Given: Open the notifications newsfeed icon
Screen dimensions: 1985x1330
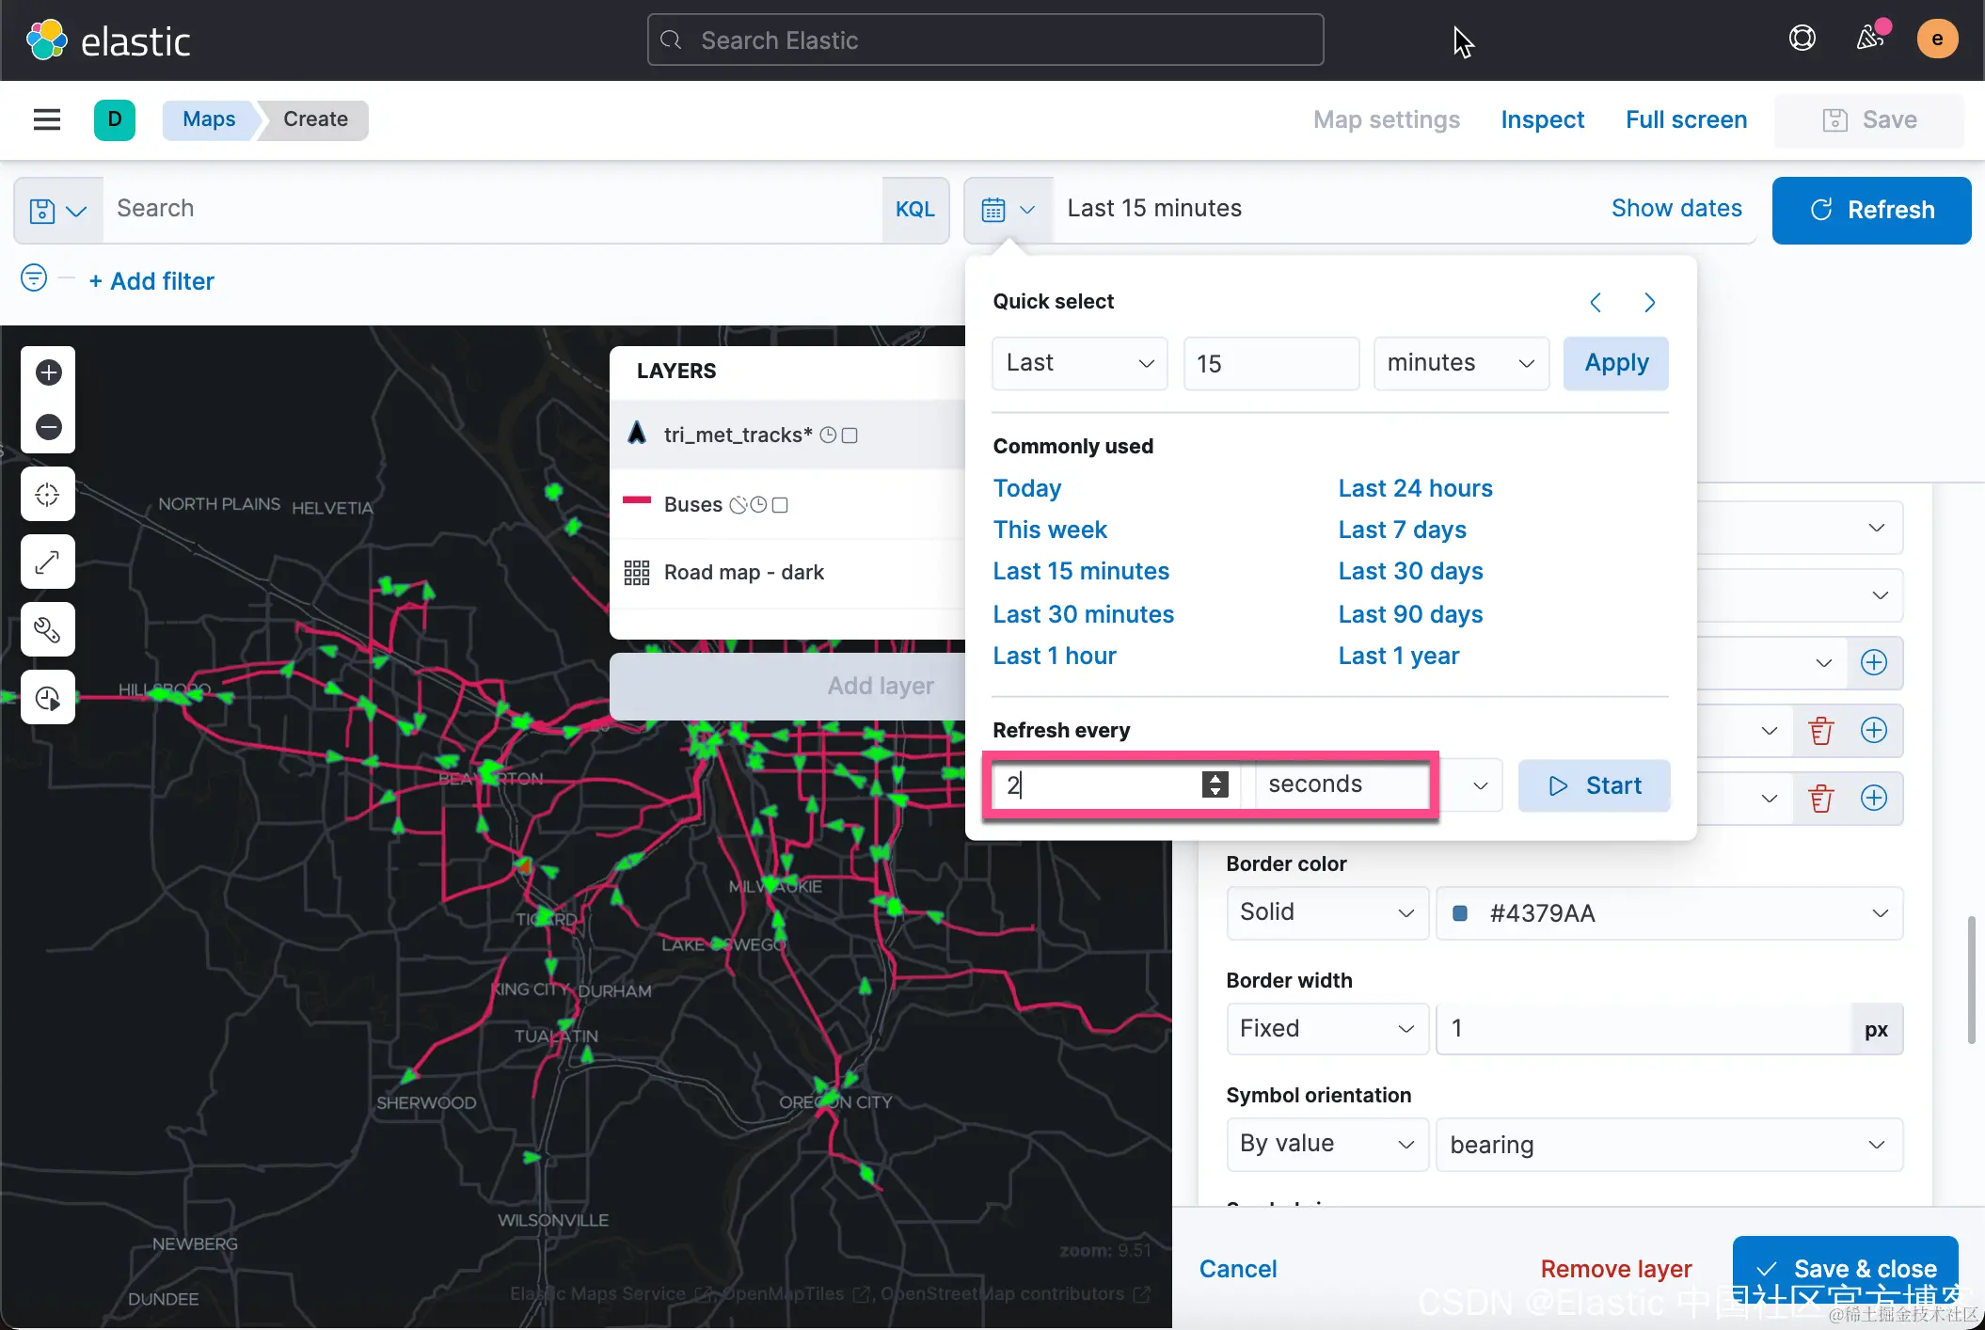Looking at the screenshot, I should pos(1870,39).
